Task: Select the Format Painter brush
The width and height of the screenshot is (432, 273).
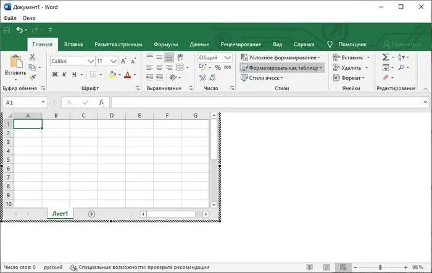Action: (33, 77)
